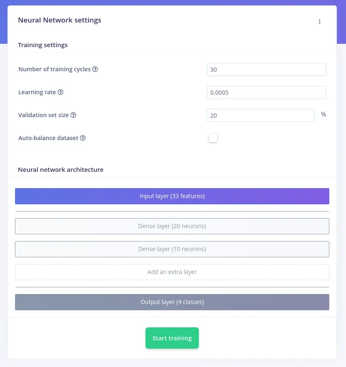Click the Output layer (4 classes) block
The height and width of the screenshot is (367, 346).
(x=172, y=302)
